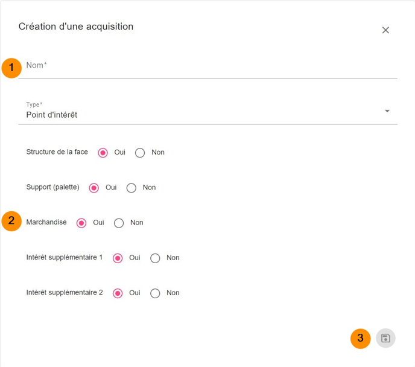The height and width of the screenshot is (367, 415).
Task: Select Oui for Support (palette)
Action: pos(94,188)
